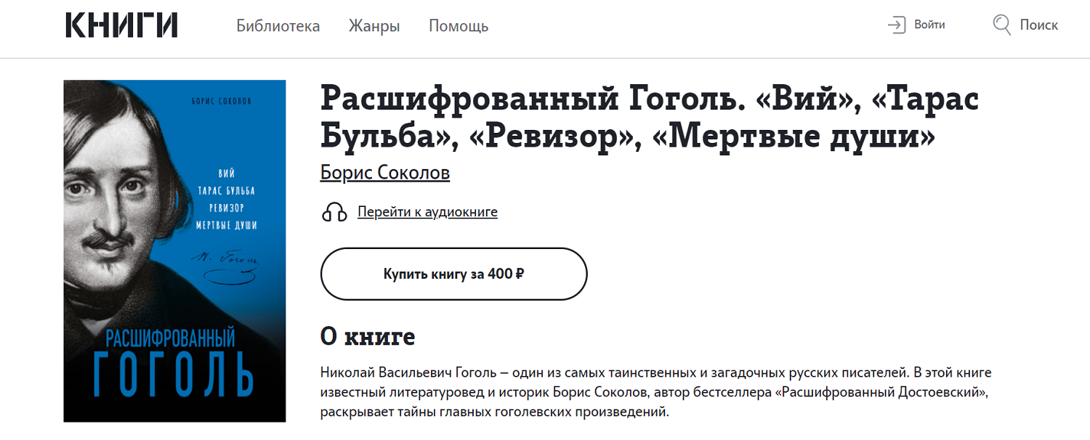Click the description text starting with Николай Васильевич Гоголь
Viewport: 1090px width, 440px height.
coord(656,393)
